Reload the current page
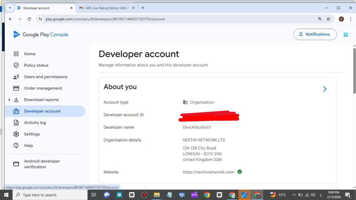Viewport: 356px width, 200px height. click(29, 19)
